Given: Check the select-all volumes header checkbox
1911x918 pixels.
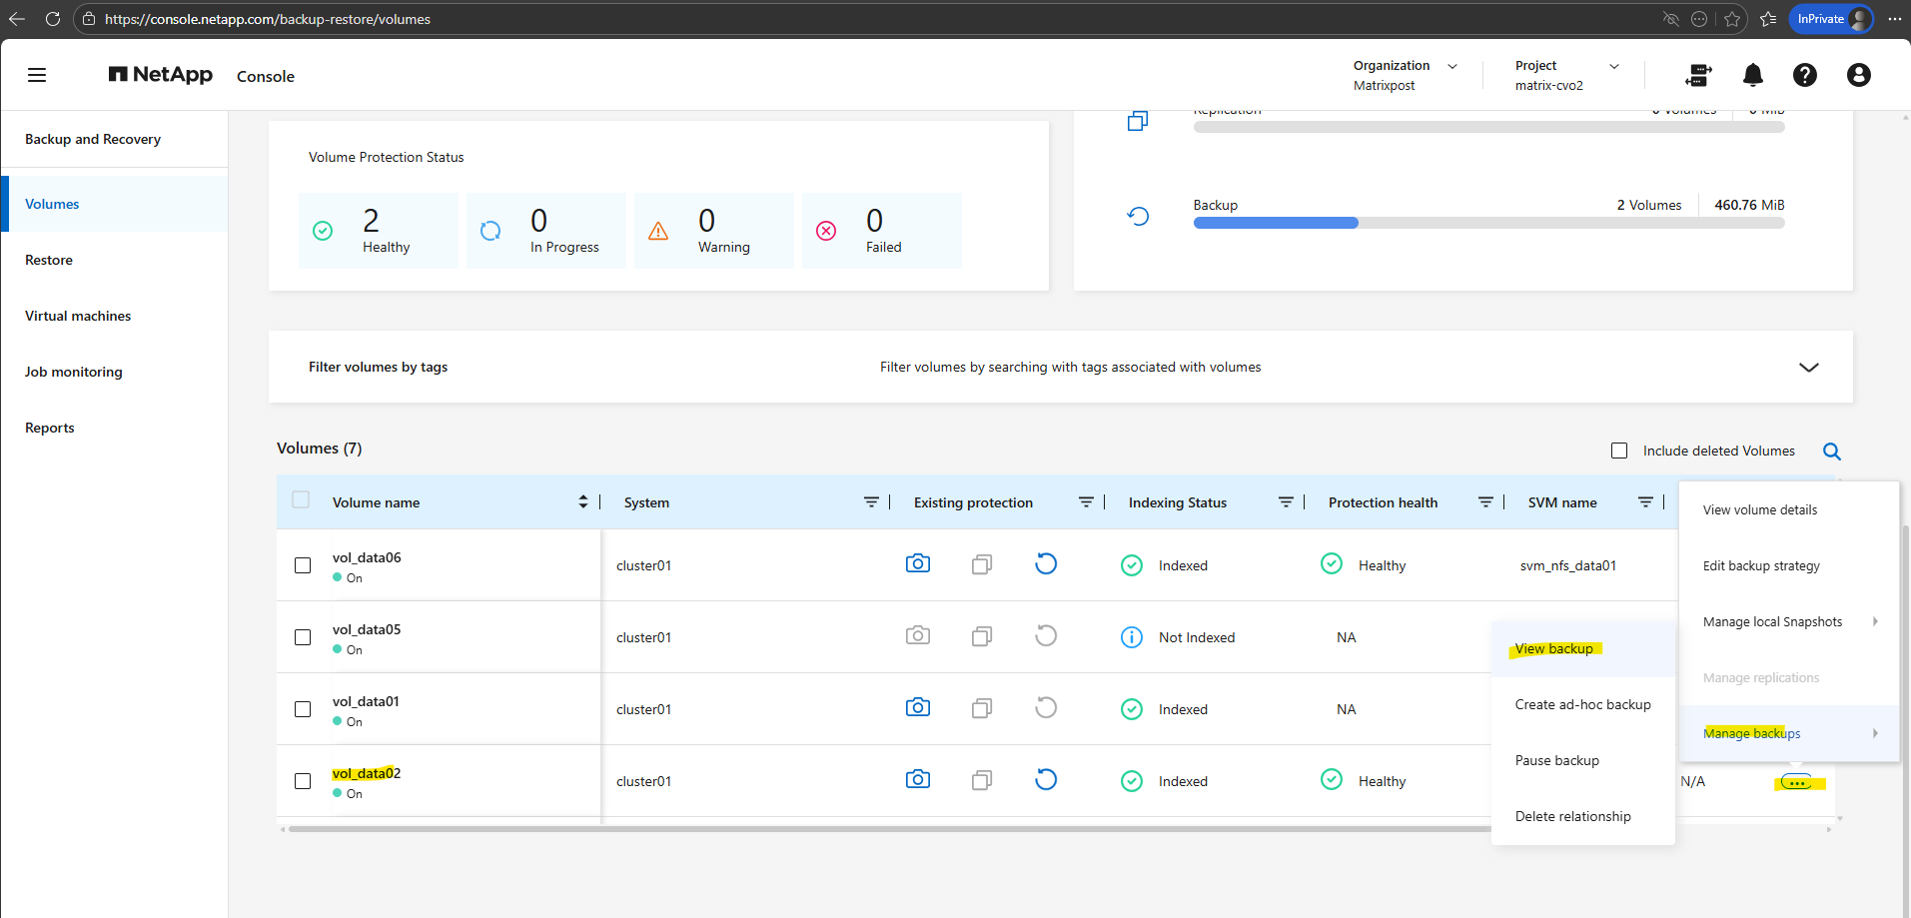Looking at the screenshot, I should tap(301, 500).
